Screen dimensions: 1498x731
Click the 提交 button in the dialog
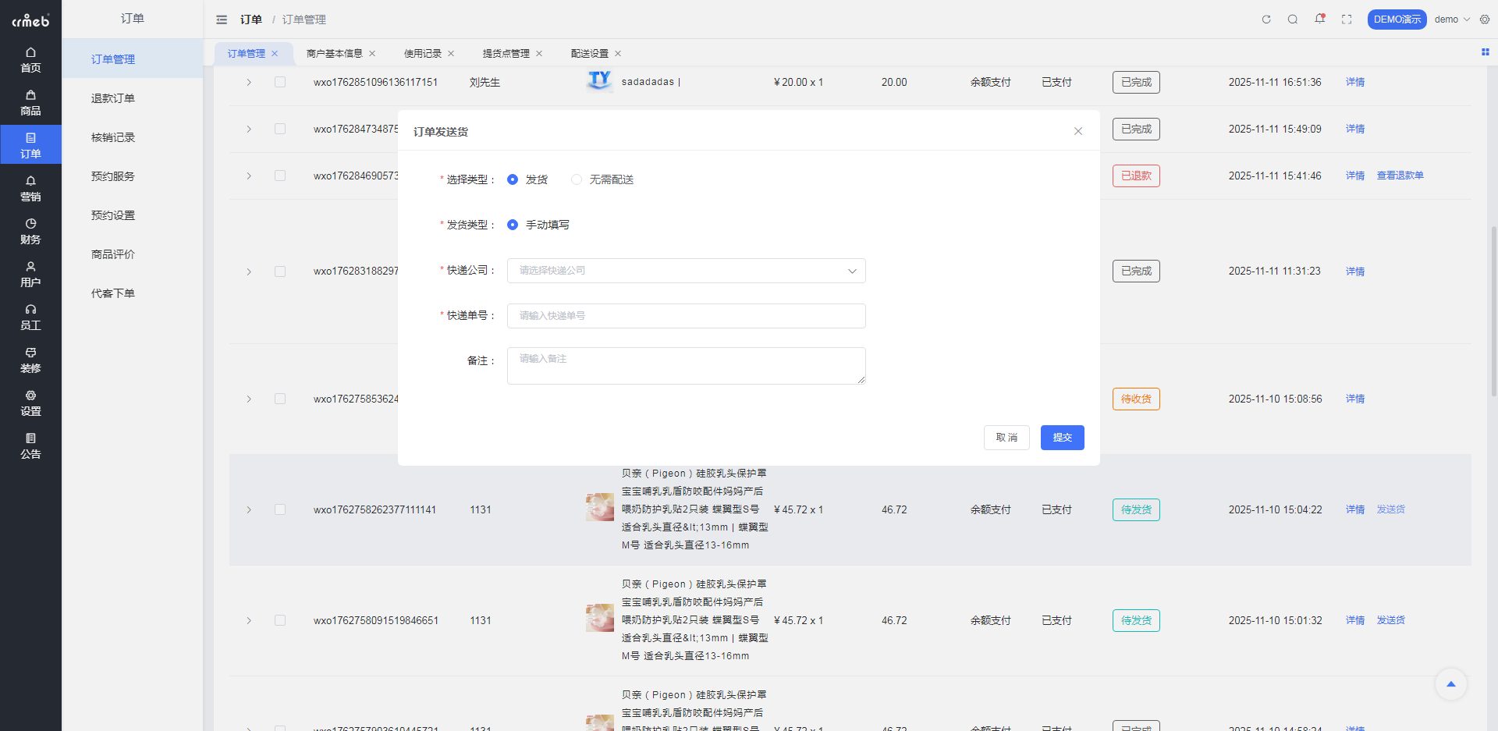coord(1062,438)
